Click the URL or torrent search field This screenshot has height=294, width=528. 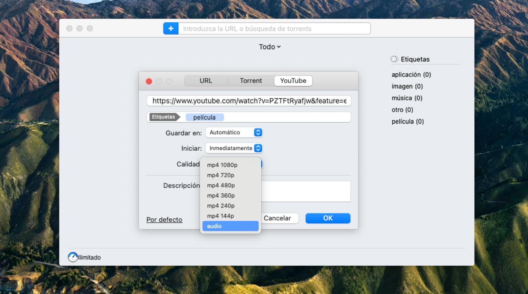coord(274,29)
